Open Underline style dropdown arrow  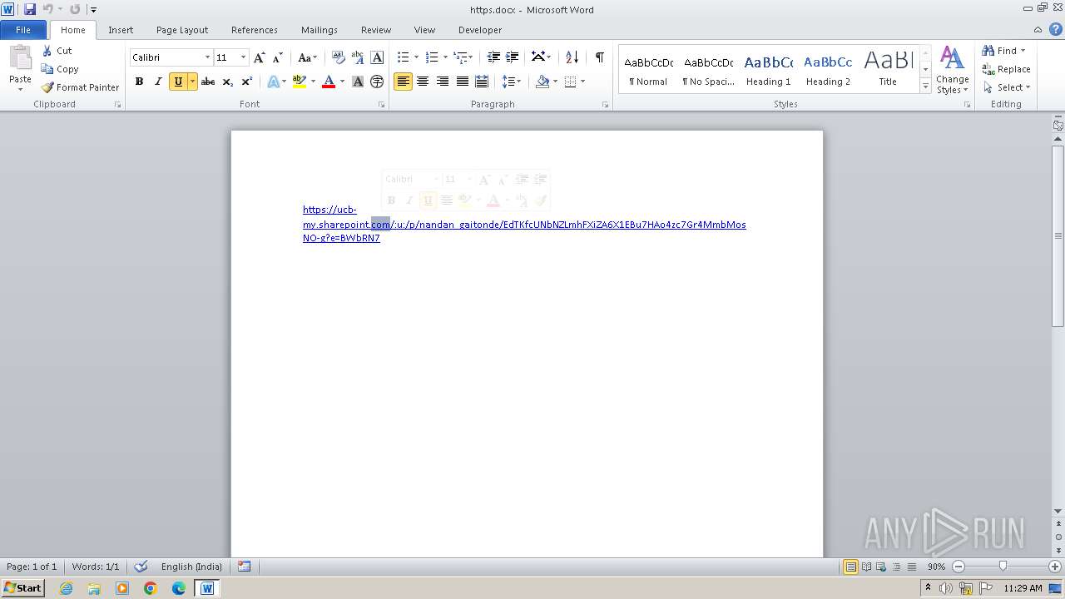(x=192, y=82)
